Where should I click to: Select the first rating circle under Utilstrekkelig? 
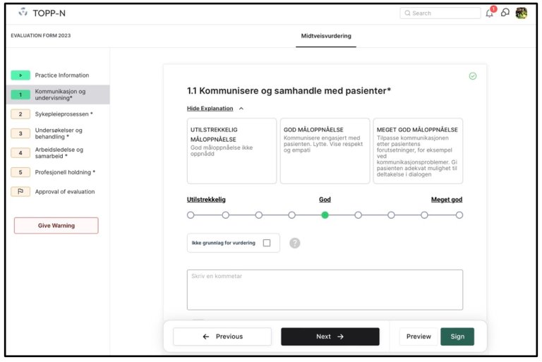(191, 215)
